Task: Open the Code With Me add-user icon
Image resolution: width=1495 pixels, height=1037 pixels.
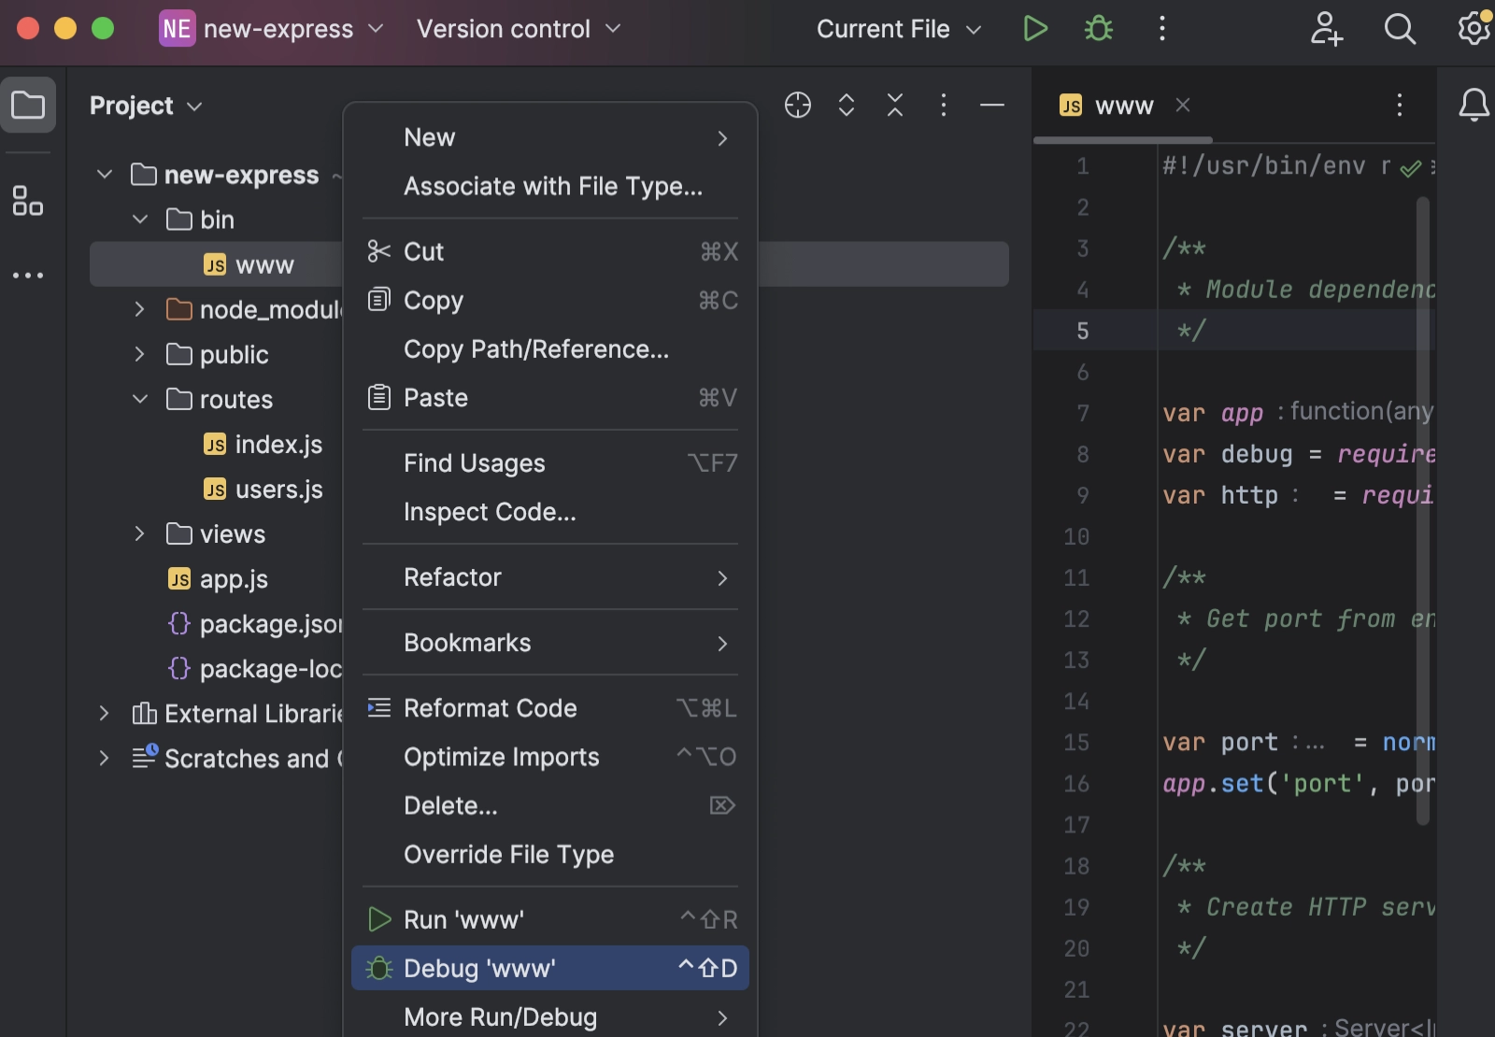Action: [x=1326, y=29]
